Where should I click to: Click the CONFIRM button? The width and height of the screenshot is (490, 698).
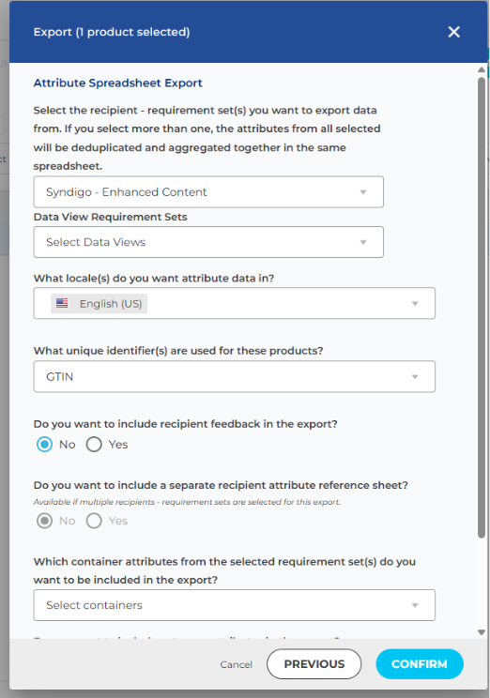[420, 664]
